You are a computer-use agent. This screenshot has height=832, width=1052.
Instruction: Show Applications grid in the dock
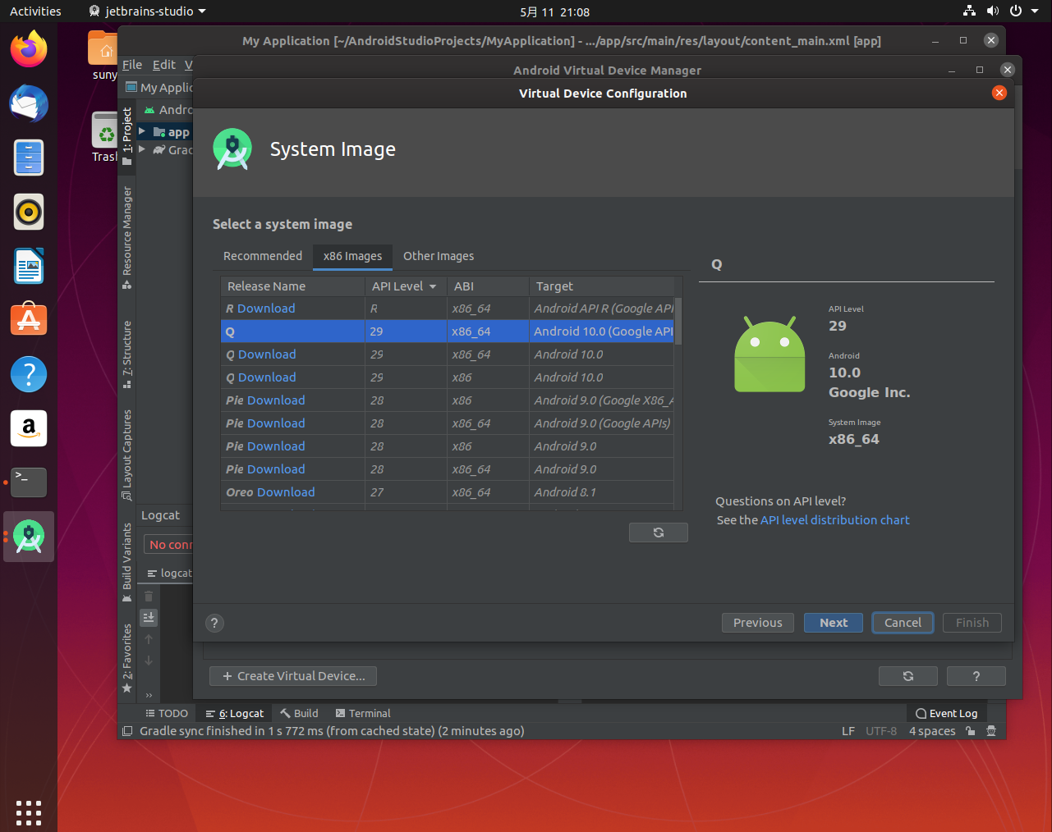(x=29, y=812)
